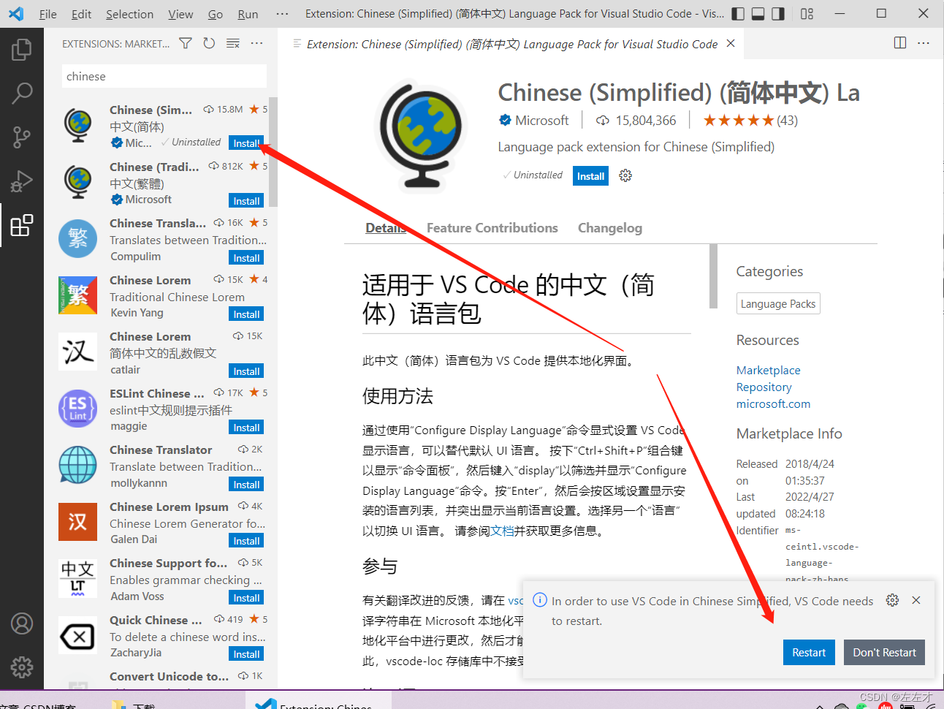The width and height of the screenshot is (944, 709).
Task: Open the File menu
Action: click(x=47, y=14)
